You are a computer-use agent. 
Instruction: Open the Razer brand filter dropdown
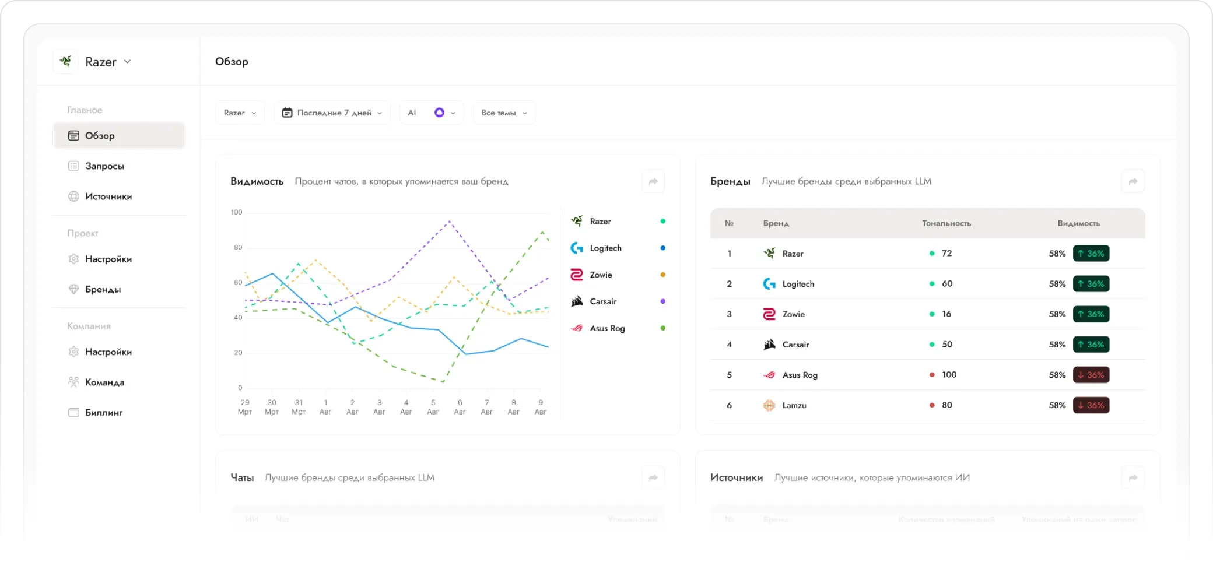point(240,113)
